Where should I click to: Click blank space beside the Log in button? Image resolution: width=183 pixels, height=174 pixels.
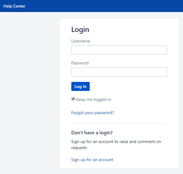pyautogui.click(x=129, y=86)
